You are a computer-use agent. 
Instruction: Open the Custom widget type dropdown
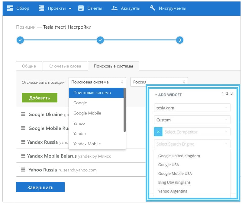tap(192, 120)
